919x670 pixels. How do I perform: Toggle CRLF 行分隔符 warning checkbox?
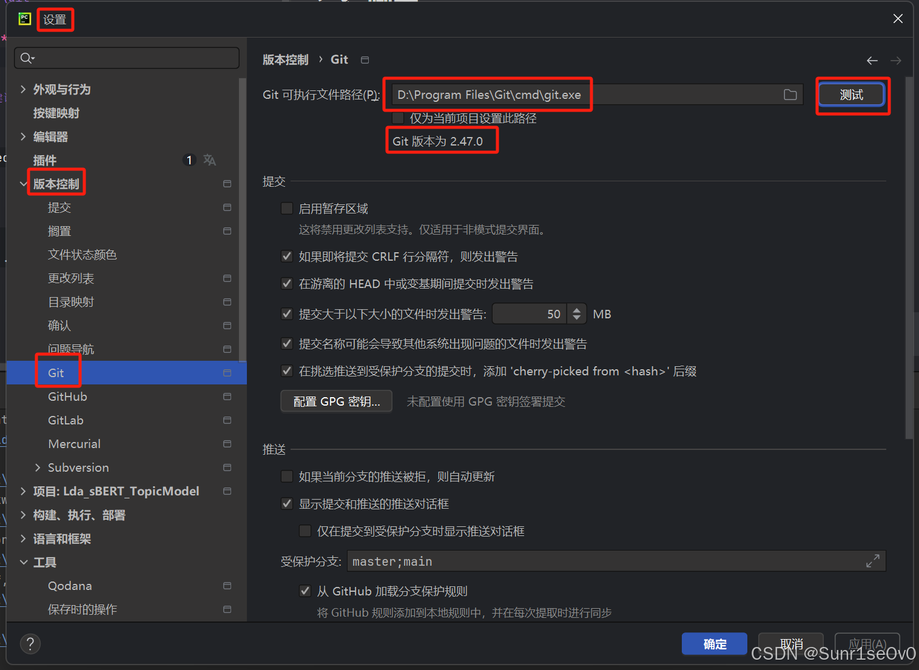pos(287,256)
